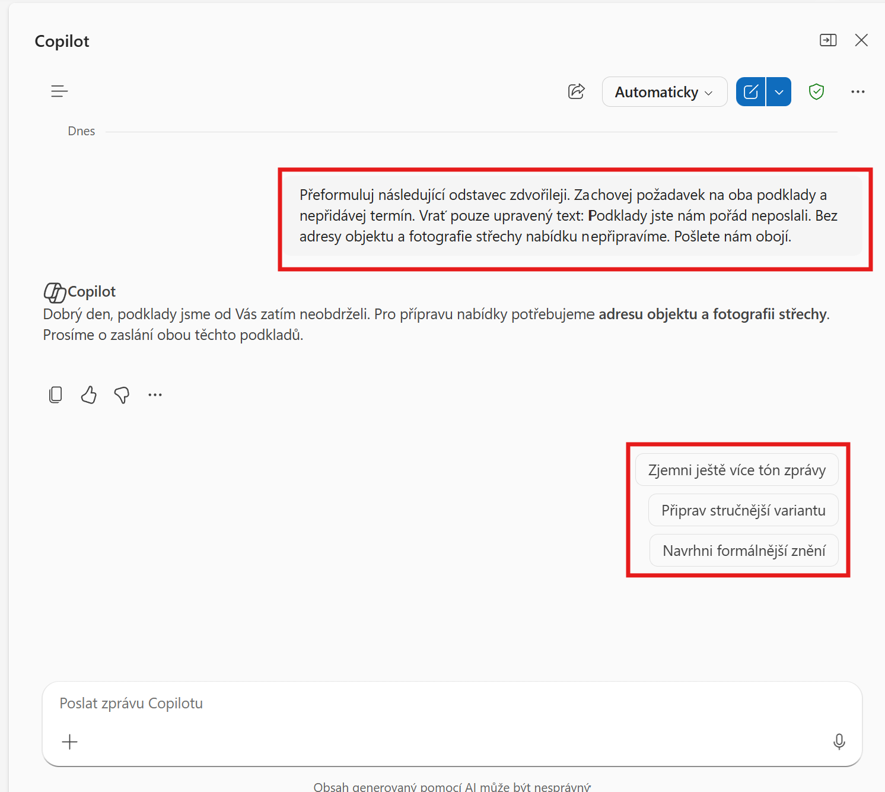Activate the microphone for voice input
The width and height of the screenshot is (885, 792).
point(839,742)
